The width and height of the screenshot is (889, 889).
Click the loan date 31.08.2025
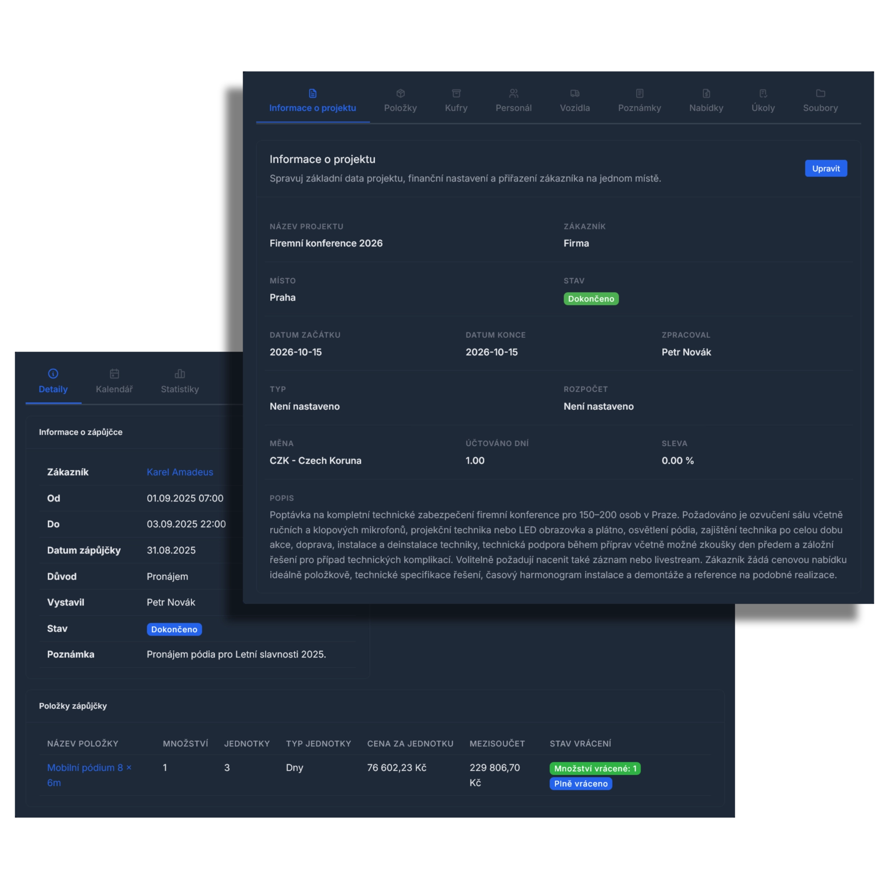[171, 550]
